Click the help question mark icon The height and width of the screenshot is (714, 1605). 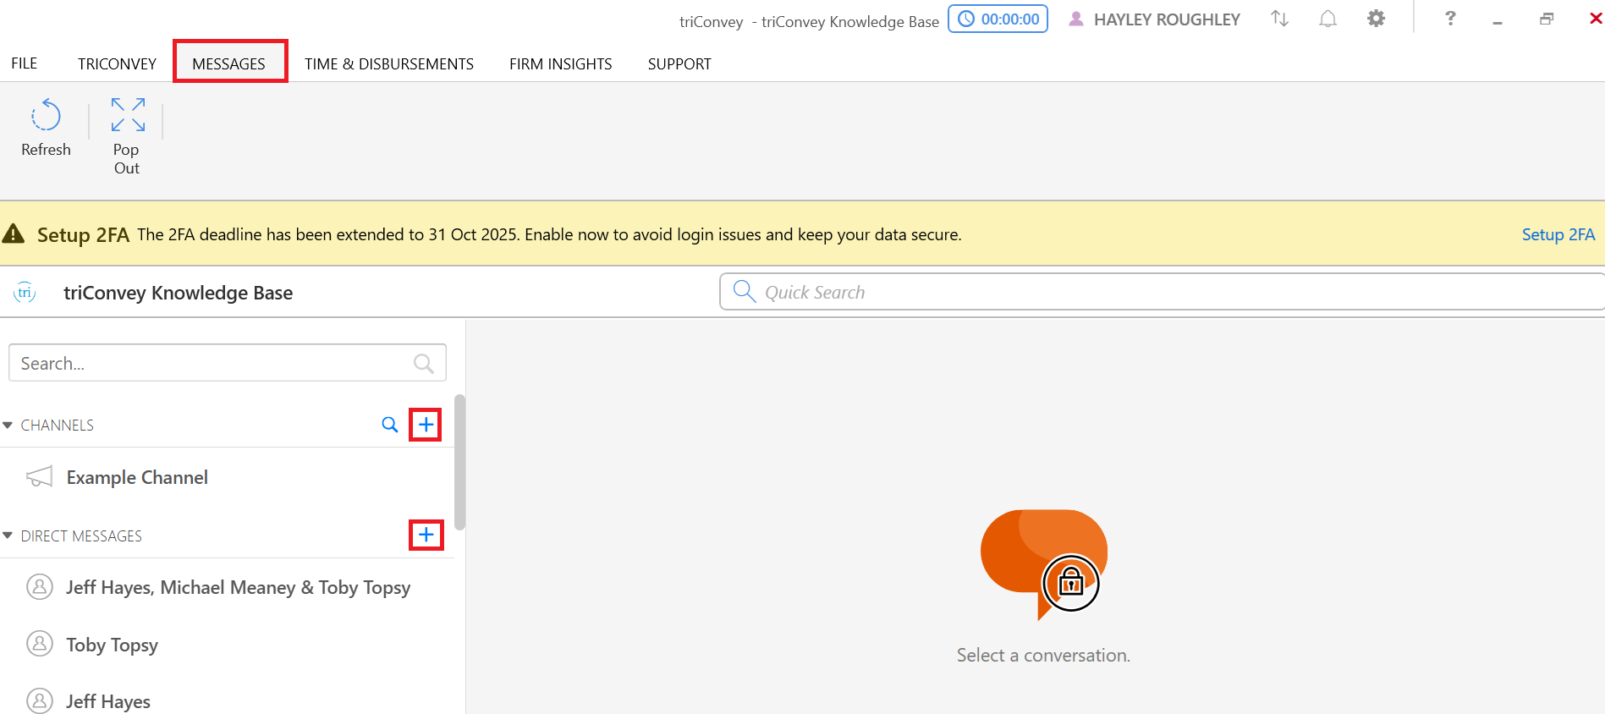pyautogui.click(x=1450, y=19)
